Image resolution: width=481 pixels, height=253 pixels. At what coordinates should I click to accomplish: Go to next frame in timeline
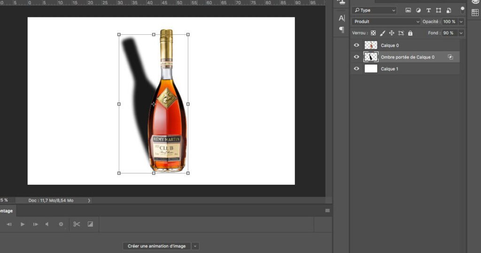click(x=36, y=224)
